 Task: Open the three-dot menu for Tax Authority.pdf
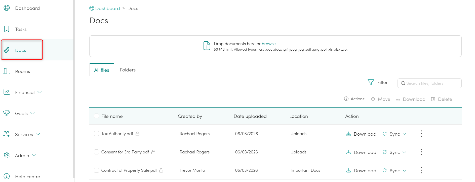pos(421,134)
